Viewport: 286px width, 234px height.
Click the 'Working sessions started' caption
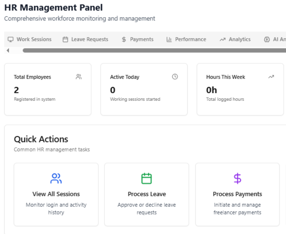point(135,99)
